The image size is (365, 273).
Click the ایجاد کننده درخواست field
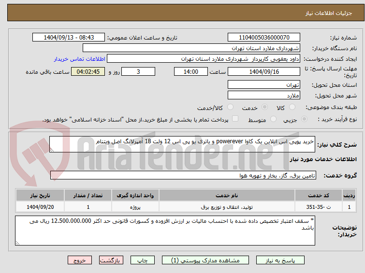click(x=204, y=59)
